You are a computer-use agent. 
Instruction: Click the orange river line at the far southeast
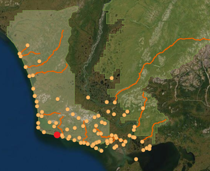(158, 125)
